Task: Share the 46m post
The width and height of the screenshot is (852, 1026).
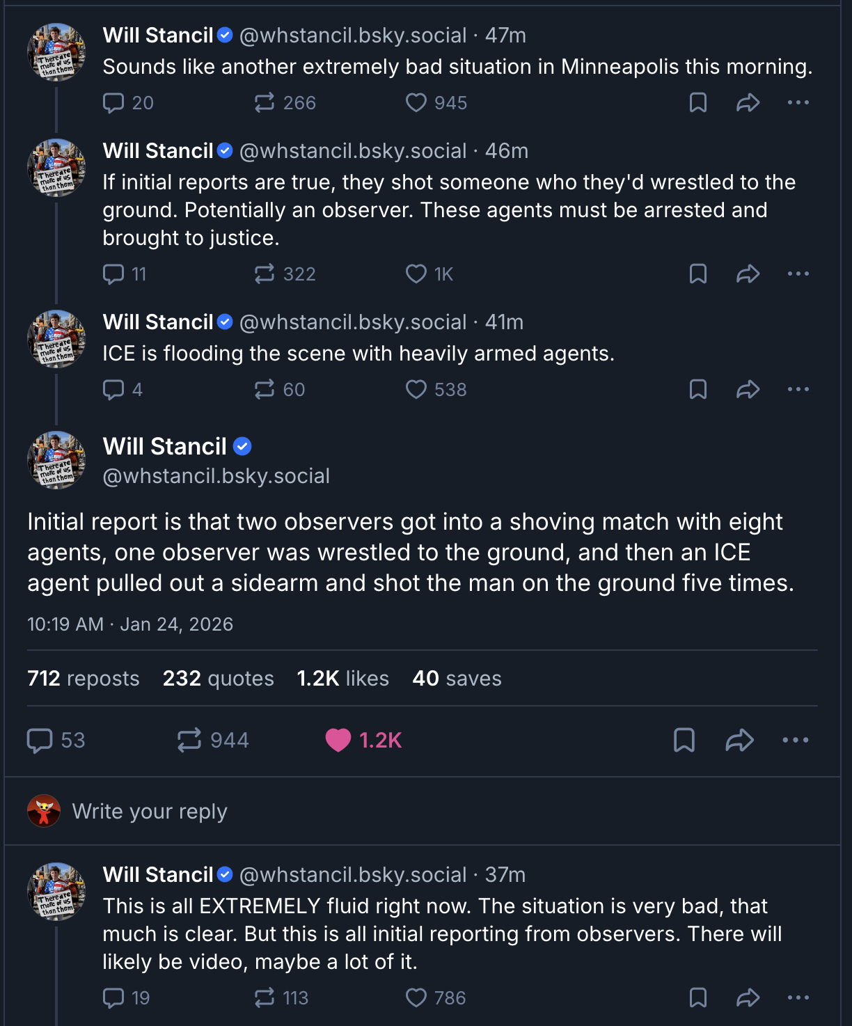Action: tap(748, 274)
